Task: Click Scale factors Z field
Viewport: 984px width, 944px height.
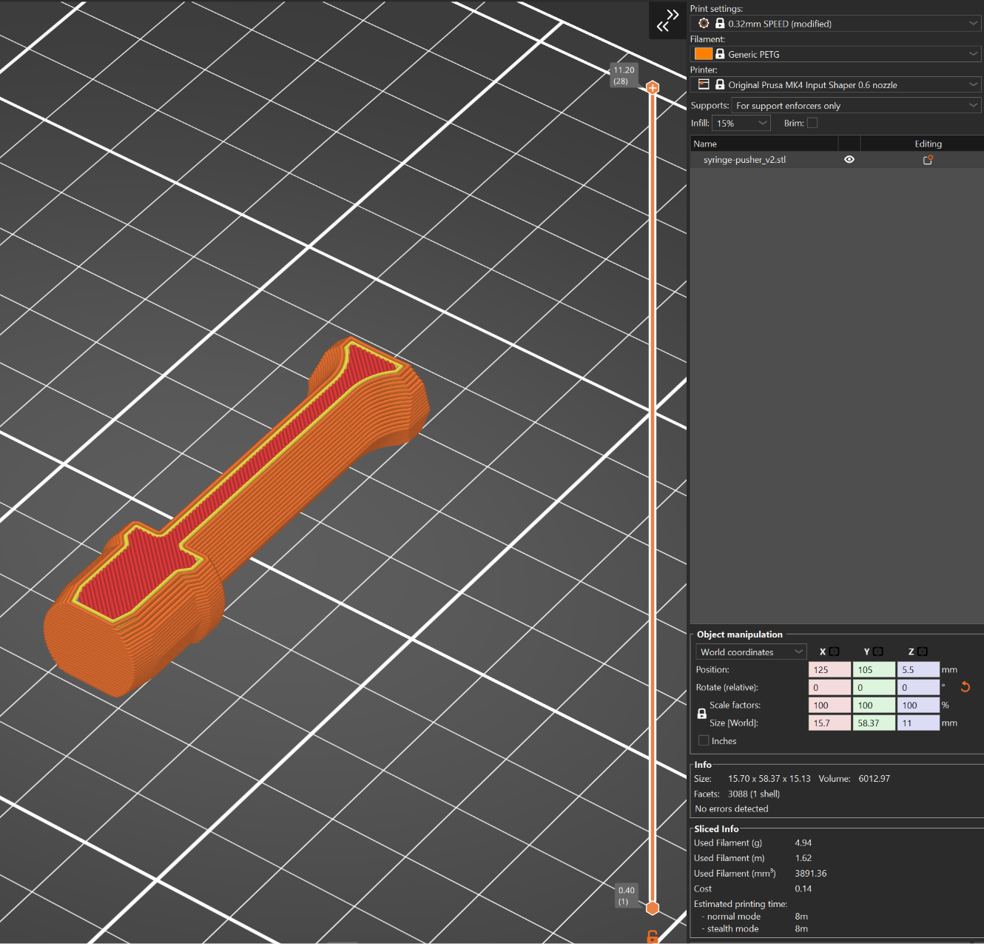Action: click(x=918, y=705)
